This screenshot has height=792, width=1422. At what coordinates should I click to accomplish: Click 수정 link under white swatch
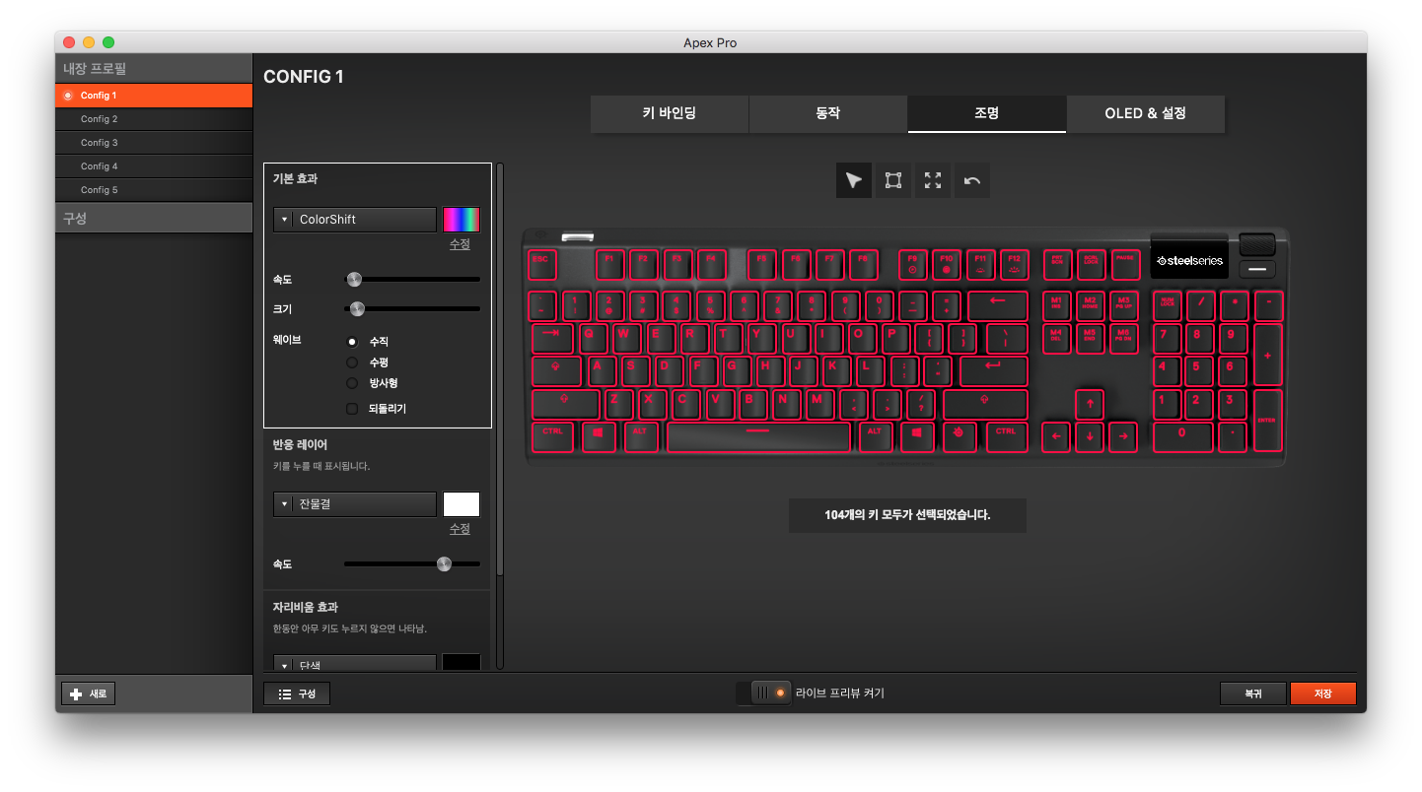tap(461, 529)
